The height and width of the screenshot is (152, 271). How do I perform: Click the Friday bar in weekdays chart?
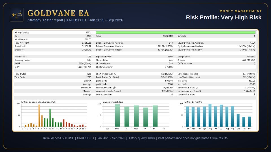click(x=155, y=116)
